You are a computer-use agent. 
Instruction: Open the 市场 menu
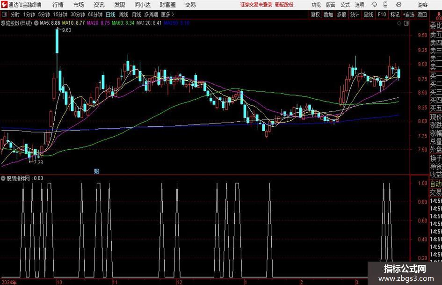[79, 5]
